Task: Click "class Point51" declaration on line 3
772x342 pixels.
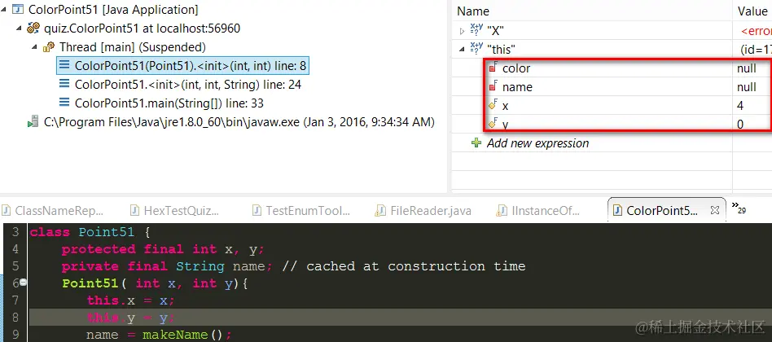Action: point(83,232)
